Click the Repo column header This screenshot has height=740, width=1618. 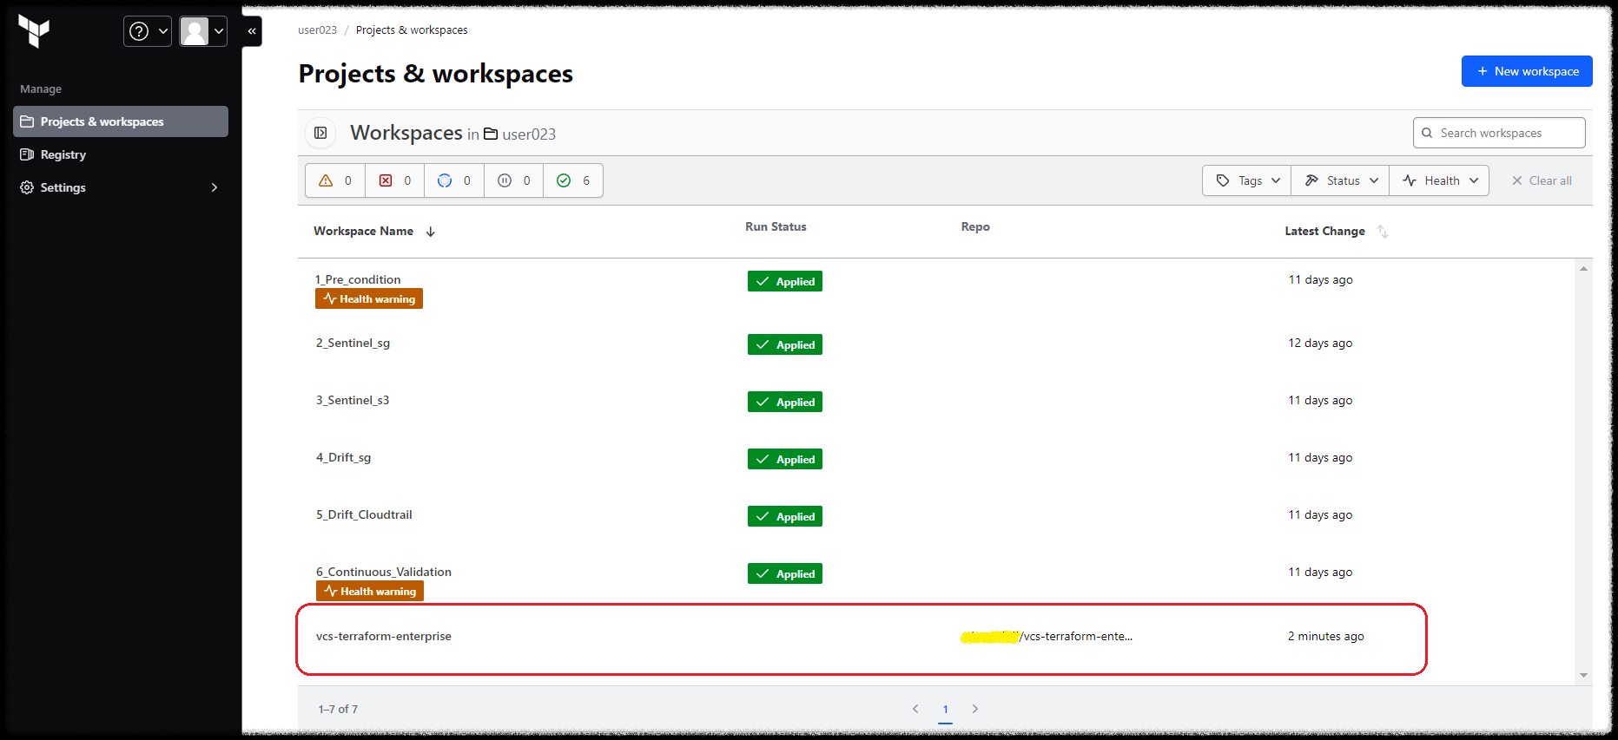(x=975, y=226)
